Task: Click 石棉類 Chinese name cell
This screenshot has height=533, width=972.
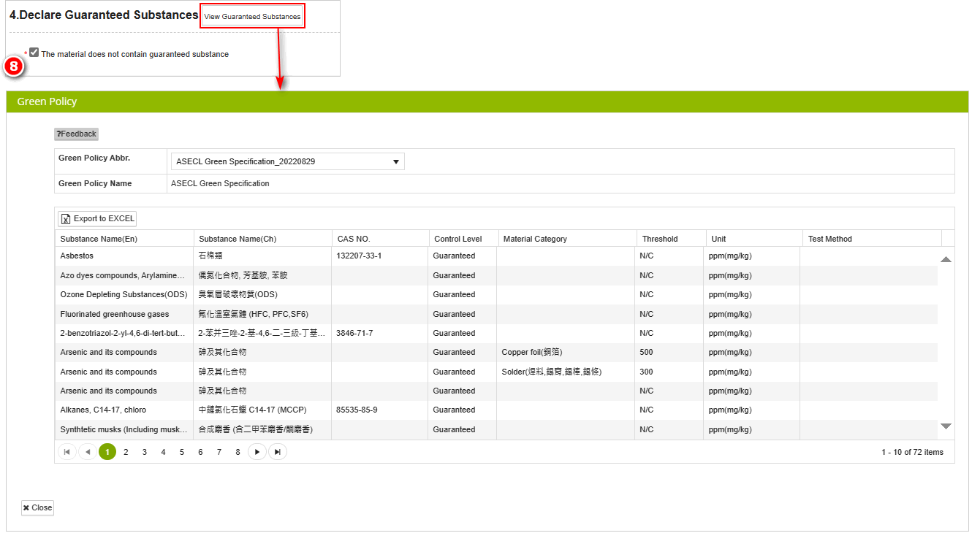Action: pos(263,256)
